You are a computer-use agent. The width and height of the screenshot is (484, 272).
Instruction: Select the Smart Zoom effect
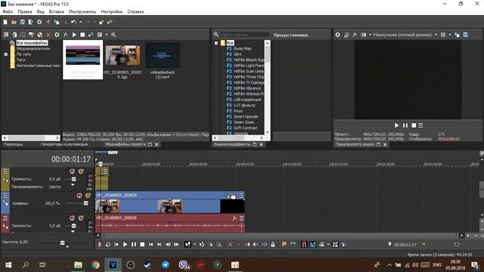coord(244,122)
